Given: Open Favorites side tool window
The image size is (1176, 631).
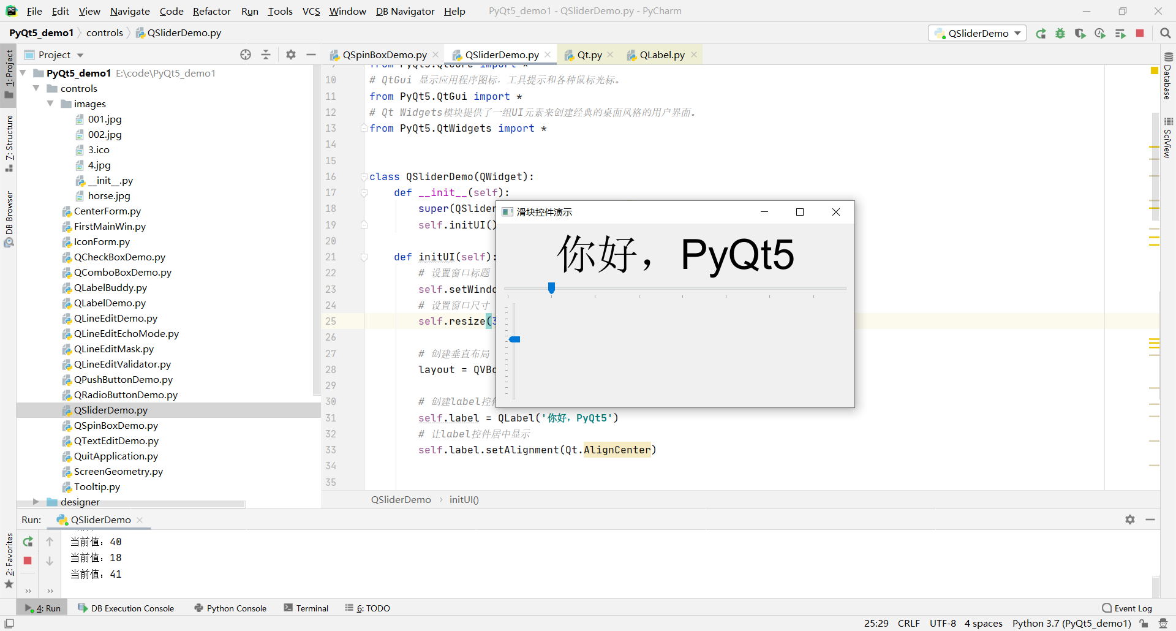Looking at the screenshot, I should [x=9, y=561].
